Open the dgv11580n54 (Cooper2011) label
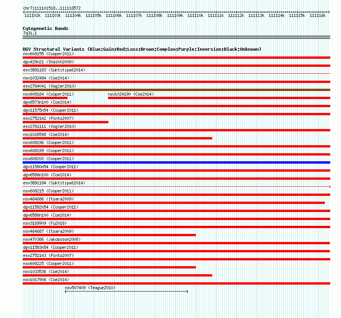The image size is (341, 318). [51, 167]
